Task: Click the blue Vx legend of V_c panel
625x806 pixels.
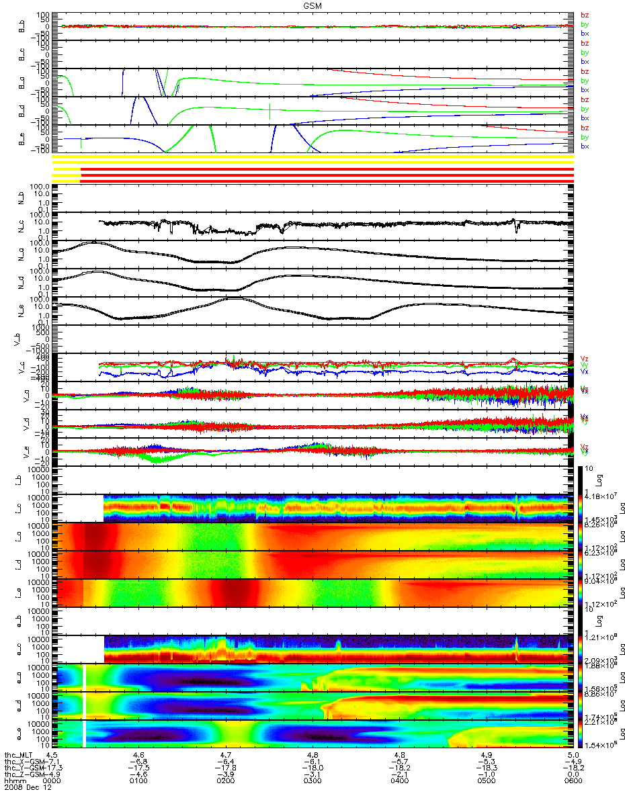Action: 585,372
